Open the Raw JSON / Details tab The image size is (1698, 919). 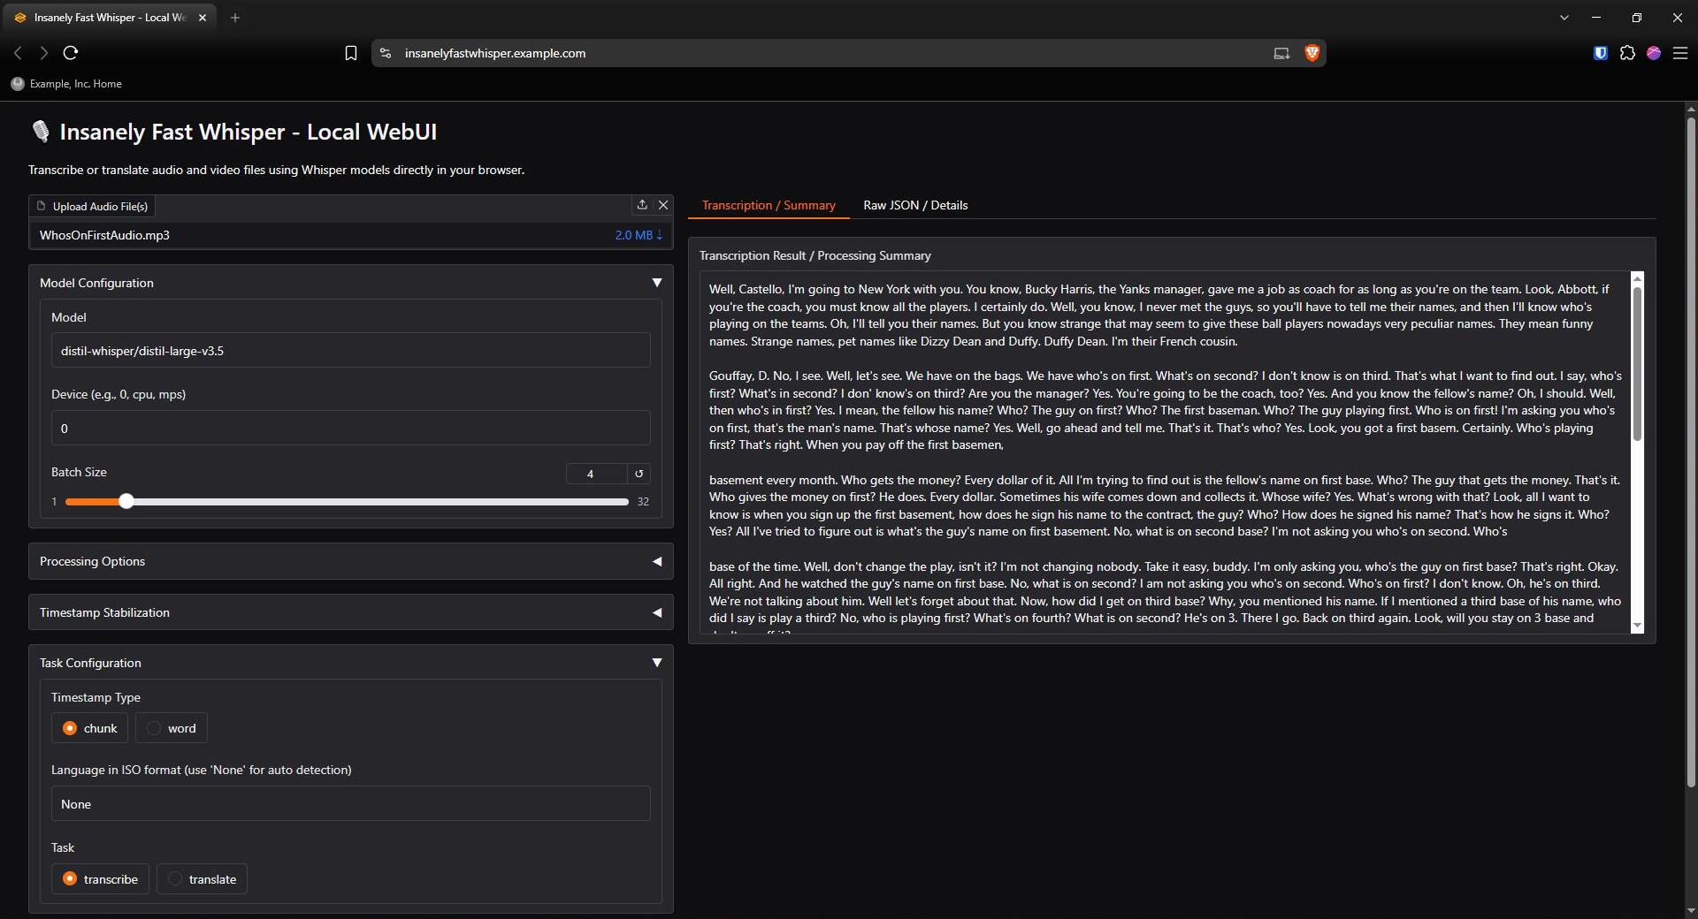tap(915, 205)
